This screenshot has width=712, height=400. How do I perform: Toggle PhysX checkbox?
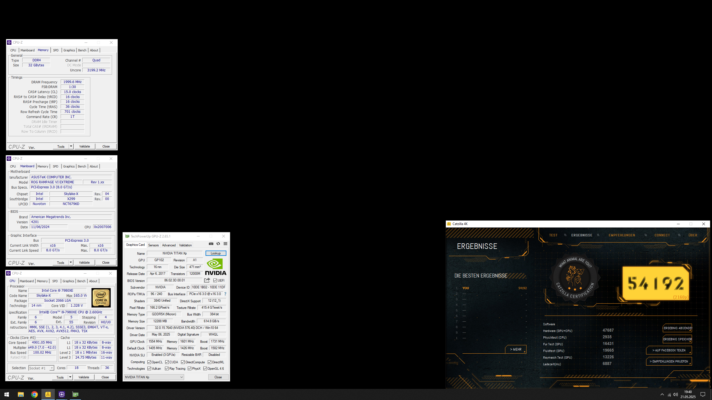(x=190, y=369)
